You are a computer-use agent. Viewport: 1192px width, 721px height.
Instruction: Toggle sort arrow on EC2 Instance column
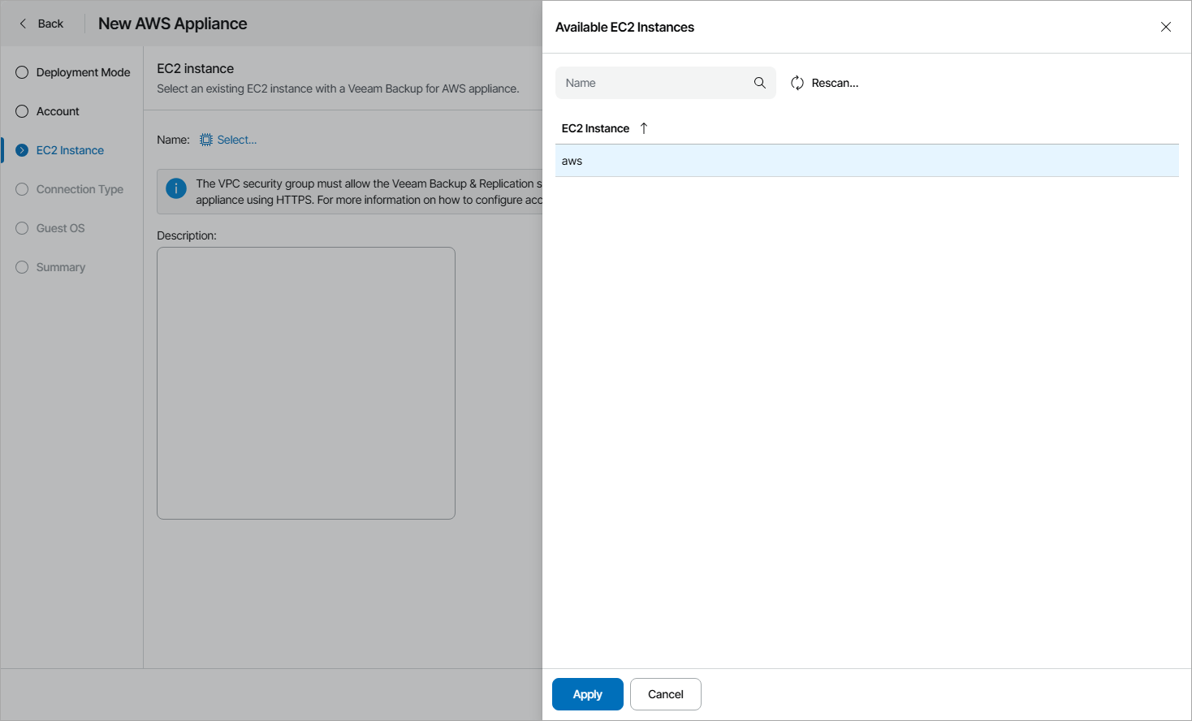(x=644, y=128)
